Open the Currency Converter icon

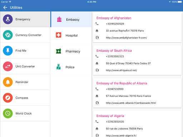pyautogui.click(x=8, y=35)
